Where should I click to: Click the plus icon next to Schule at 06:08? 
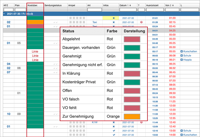182,56
